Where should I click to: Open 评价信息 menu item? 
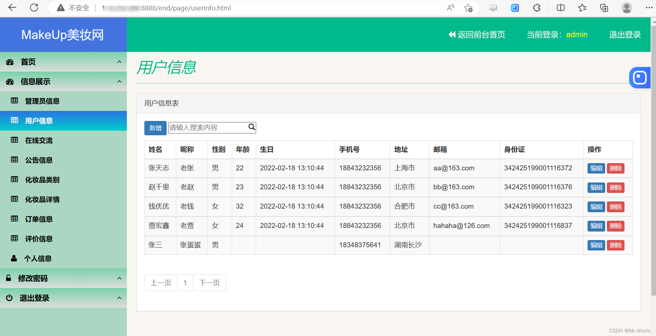pyautogui.click(x=63, y=239)
